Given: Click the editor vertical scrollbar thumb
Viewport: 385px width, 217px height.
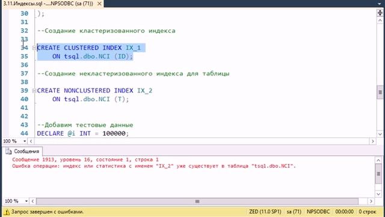Looking at the screenshot, I should click(380, 92).
